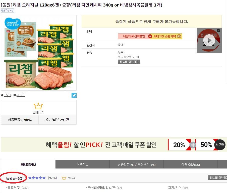This screenshot has width=227, height=193.
Task: Click the Twitter share icon
Action: click(74, 95)
